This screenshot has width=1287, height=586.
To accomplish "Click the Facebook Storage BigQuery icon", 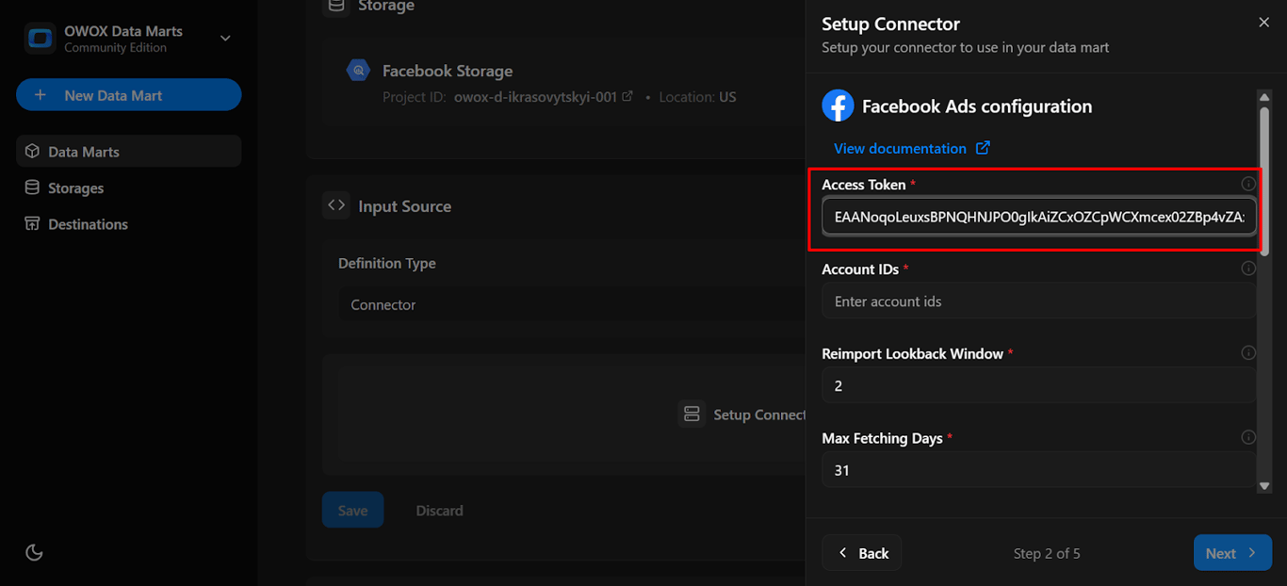I will (x=358, y=71).
